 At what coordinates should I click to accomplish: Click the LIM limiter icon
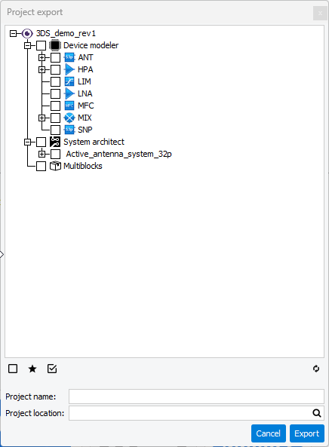pyautogui.click(x=69, y=81)
